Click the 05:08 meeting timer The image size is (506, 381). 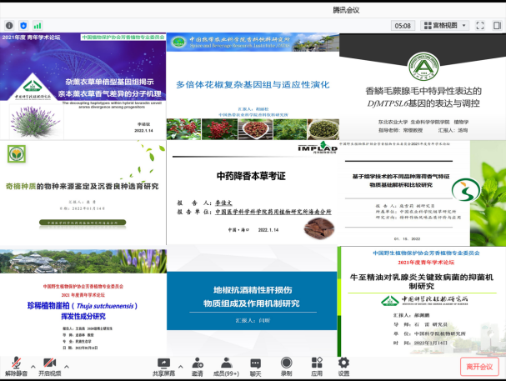(403, 25)
